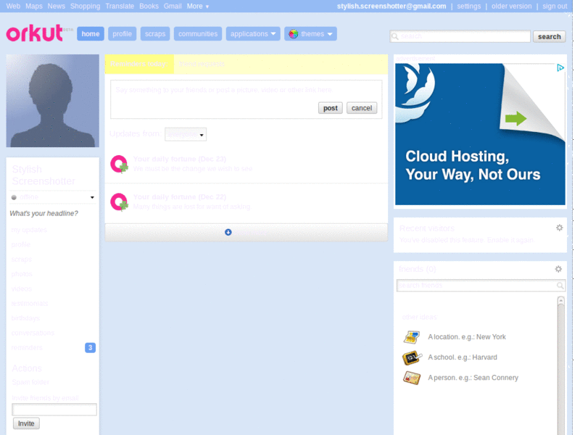Viewport: 580px width, 435px height.
Task: Open Gmail in the Google bar
Action: (x=173, y=7)
